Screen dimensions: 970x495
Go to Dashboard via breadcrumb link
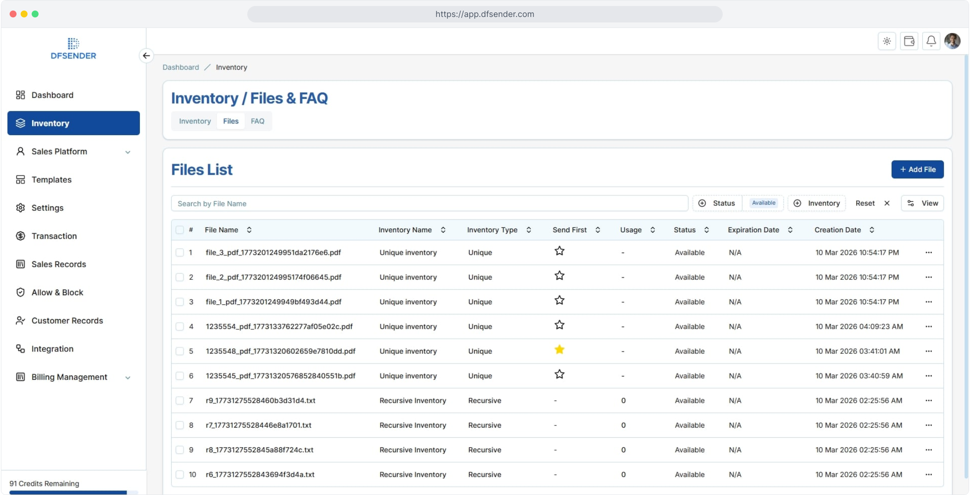point(180,67)
